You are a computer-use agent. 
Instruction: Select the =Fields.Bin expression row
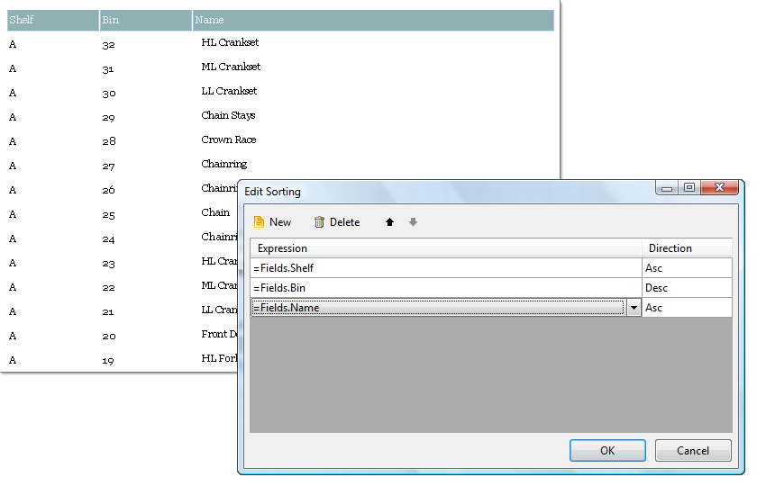[446, 288]
